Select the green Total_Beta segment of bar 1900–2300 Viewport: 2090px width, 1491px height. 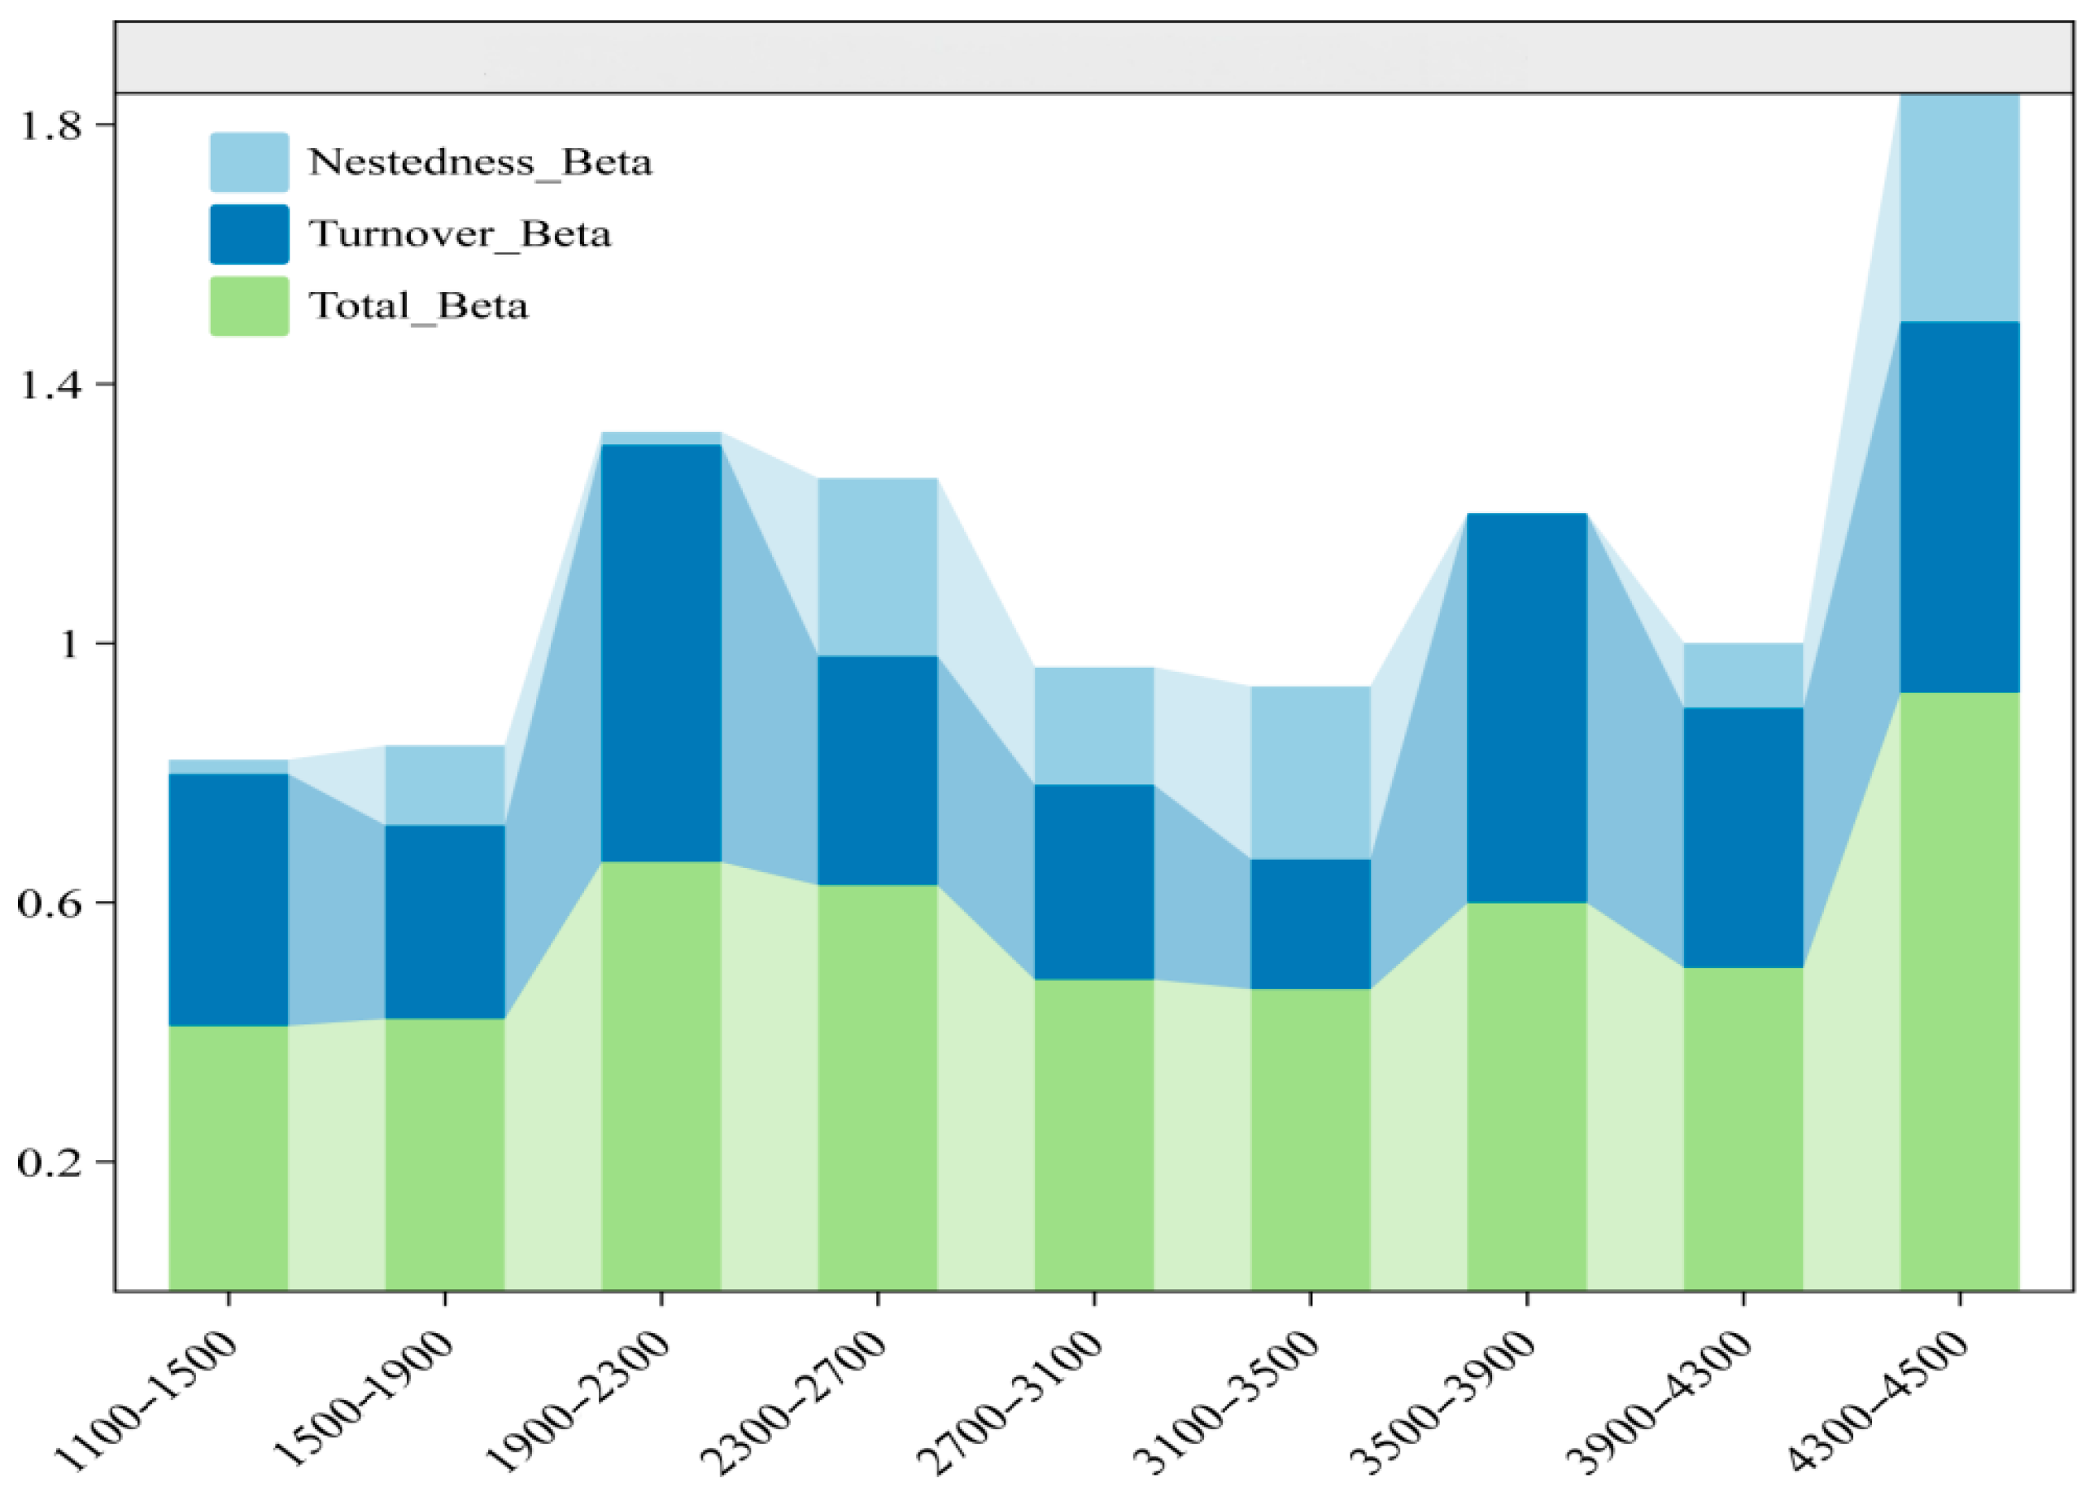click(661, 1077)
